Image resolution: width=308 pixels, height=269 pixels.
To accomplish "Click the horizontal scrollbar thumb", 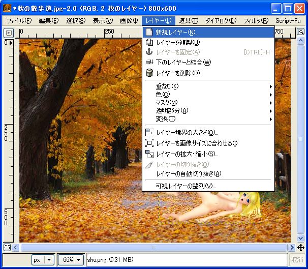I will pos(154,247).
